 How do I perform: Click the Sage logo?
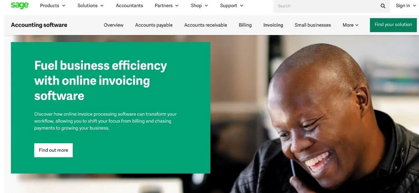(x=20, y=5)
